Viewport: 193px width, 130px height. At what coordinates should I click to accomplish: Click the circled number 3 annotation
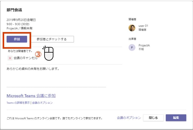click(38, 54)
